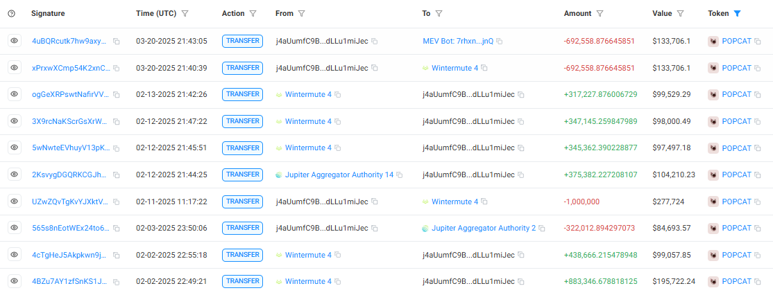Copy Jupiter Aggregator Authority 14 address

[399, 175]
